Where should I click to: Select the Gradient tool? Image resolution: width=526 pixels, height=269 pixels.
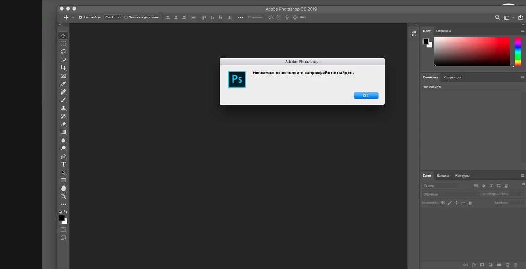[x=63, y=132]
